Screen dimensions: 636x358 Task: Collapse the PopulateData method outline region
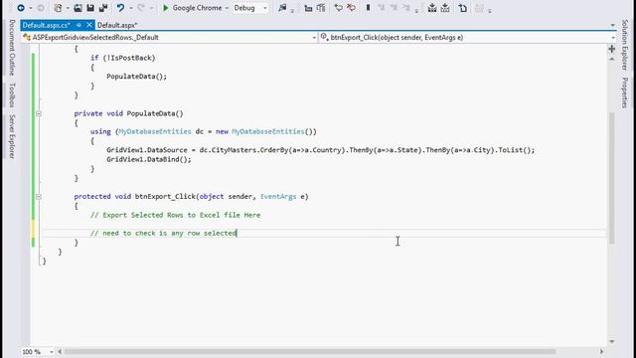39,113
